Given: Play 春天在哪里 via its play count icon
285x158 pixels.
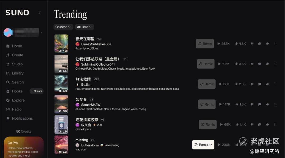Looking at the screenshot, I should [219, 44].
